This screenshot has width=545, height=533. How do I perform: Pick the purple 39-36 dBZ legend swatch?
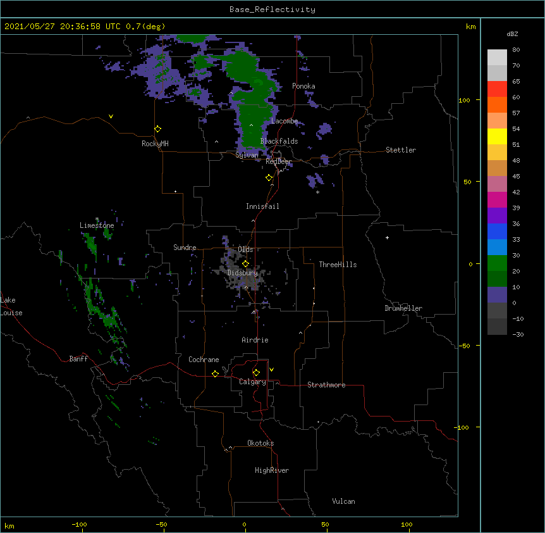[x=497, y=216]
